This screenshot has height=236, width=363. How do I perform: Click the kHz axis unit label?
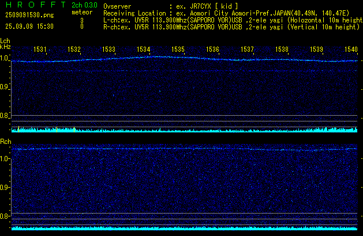(5, 47)
